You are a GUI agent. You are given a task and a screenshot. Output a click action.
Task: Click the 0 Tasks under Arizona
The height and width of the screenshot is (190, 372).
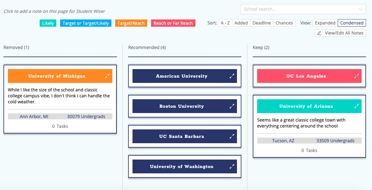(309, 150)
